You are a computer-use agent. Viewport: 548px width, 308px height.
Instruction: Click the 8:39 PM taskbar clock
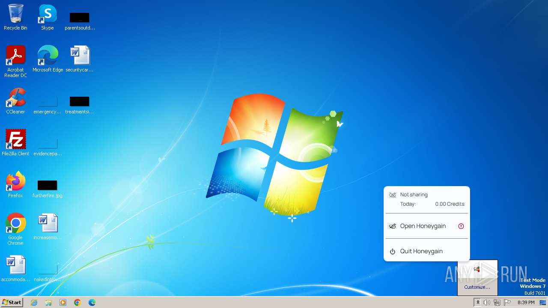click(526, 302)
